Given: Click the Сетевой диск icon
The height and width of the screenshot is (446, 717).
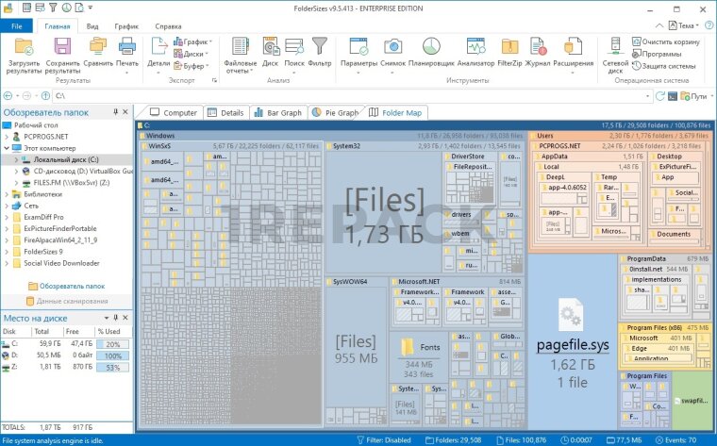Looking at the screenshot, I should click(x=617, y=47).
